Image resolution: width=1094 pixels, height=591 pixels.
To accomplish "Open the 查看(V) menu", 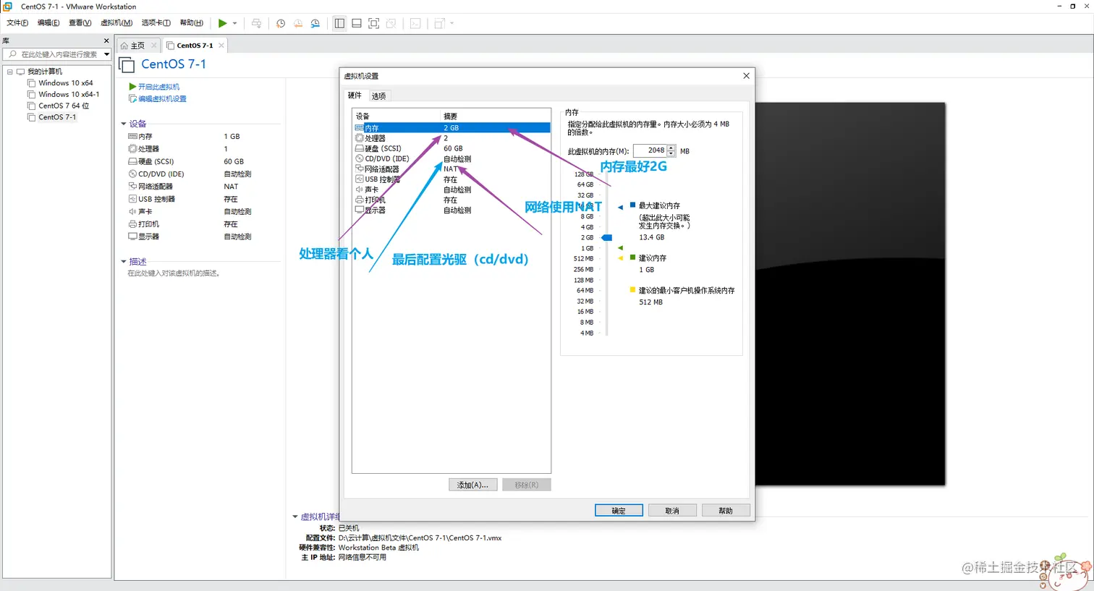I will click(80, 23).
